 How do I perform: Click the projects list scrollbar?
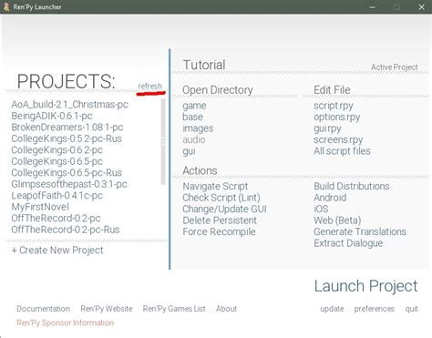click(x=163, y=141)
